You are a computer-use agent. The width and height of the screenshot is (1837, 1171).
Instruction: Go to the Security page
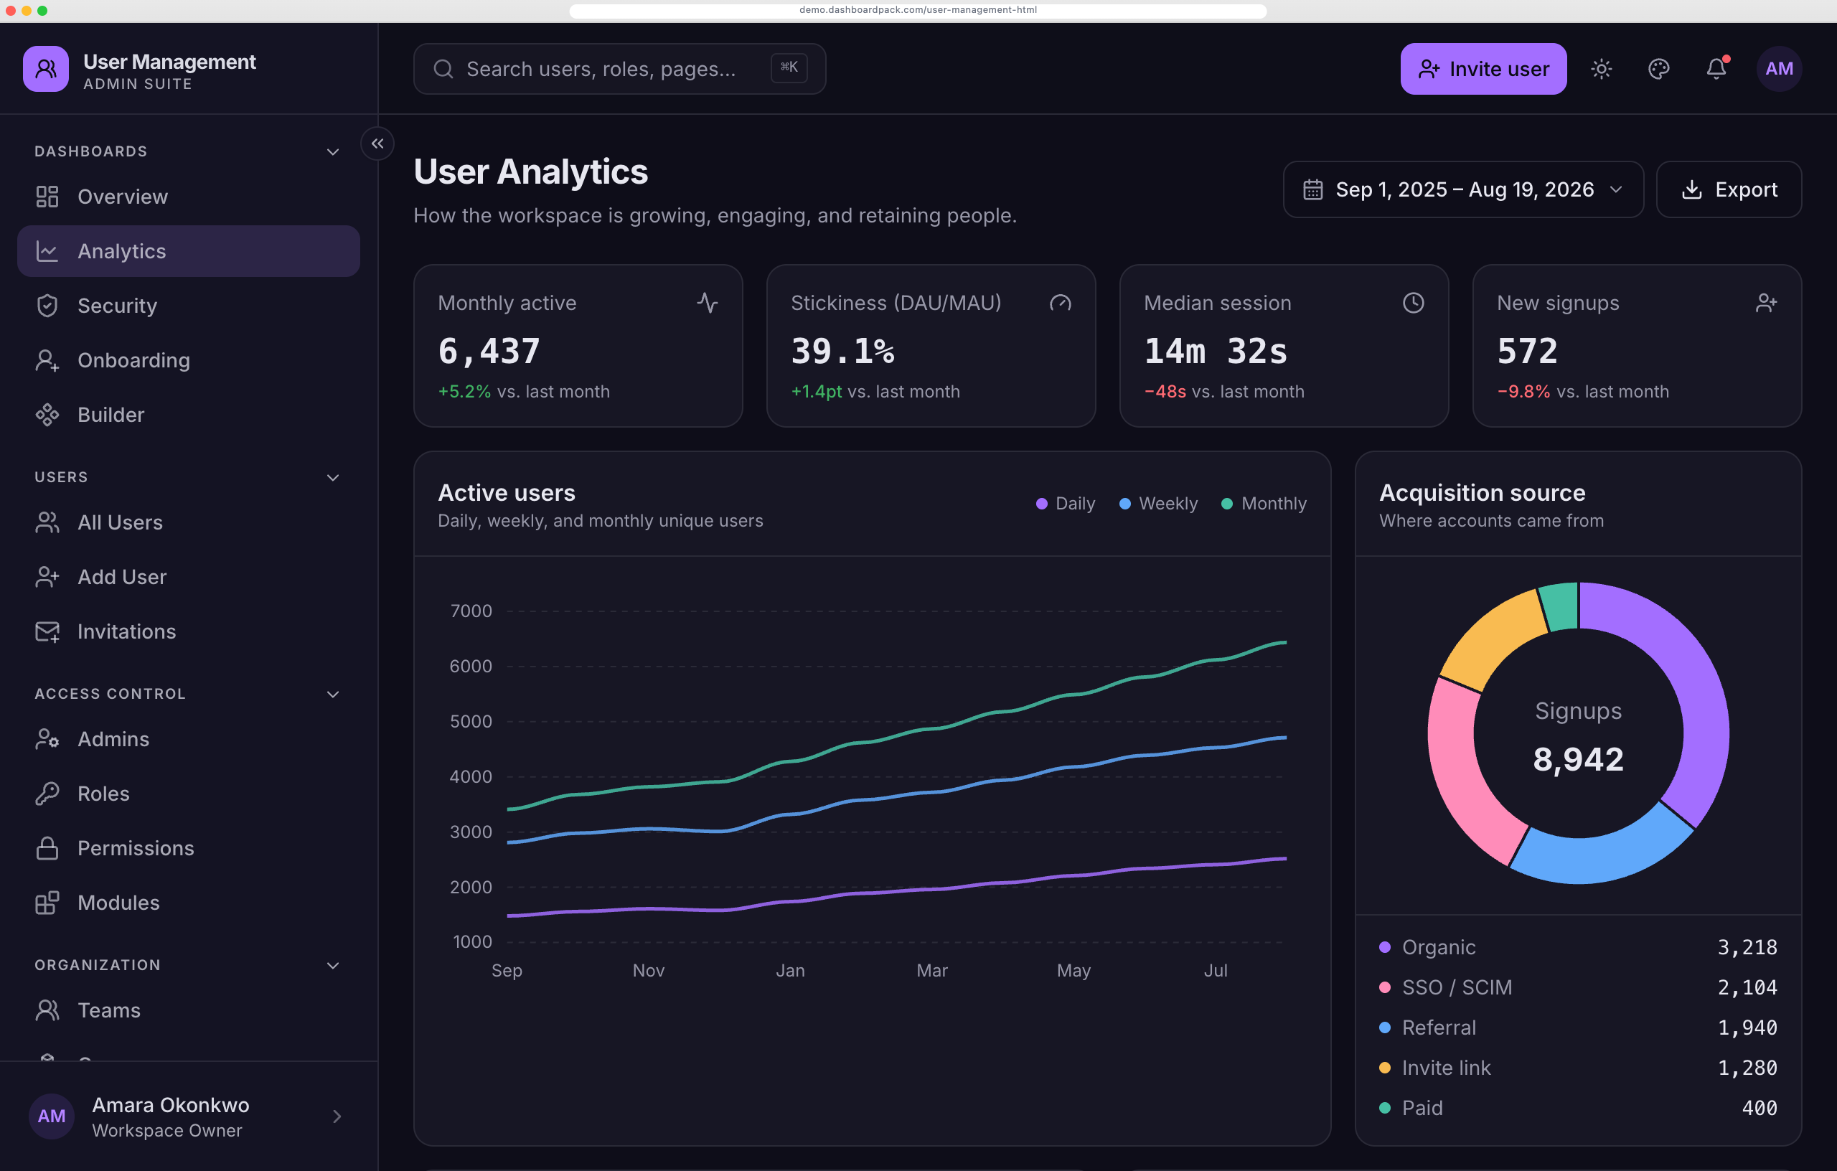click(189, 306)
